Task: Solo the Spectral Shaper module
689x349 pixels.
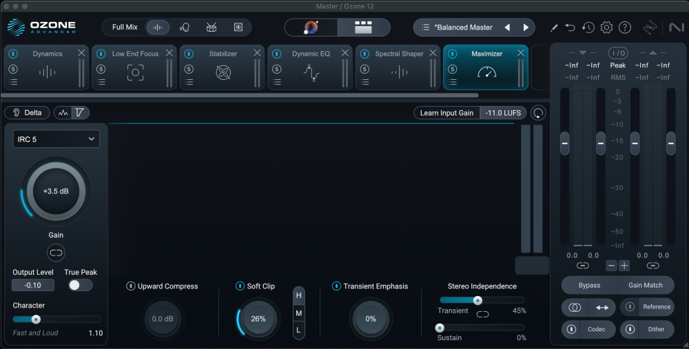Action: tap(364, 69)
